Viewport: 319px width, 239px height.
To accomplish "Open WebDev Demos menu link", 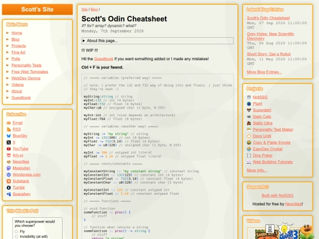I will click(x=26, y=78).
